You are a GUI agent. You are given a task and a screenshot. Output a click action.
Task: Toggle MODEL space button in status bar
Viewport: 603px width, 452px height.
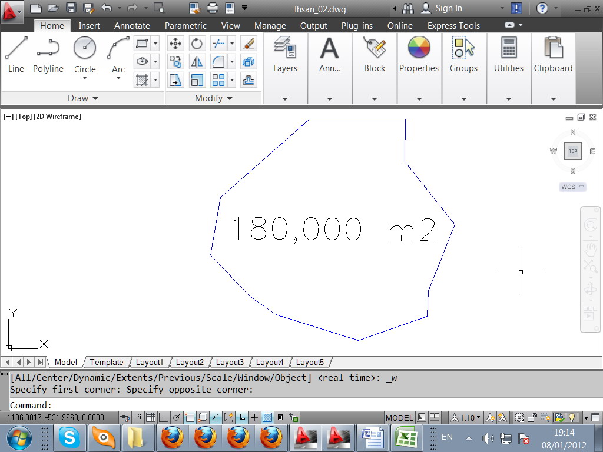pyautogui.click(x=399, y=418)
